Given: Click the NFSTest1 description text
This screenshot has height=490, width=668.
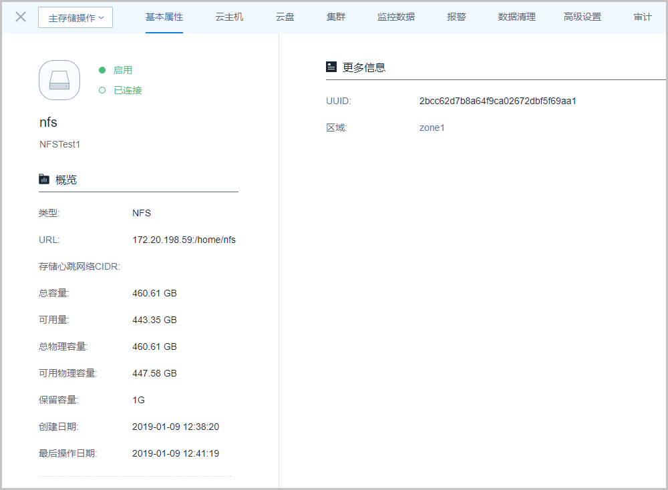Looking at the screenshot, I should [x=60, y=144].
